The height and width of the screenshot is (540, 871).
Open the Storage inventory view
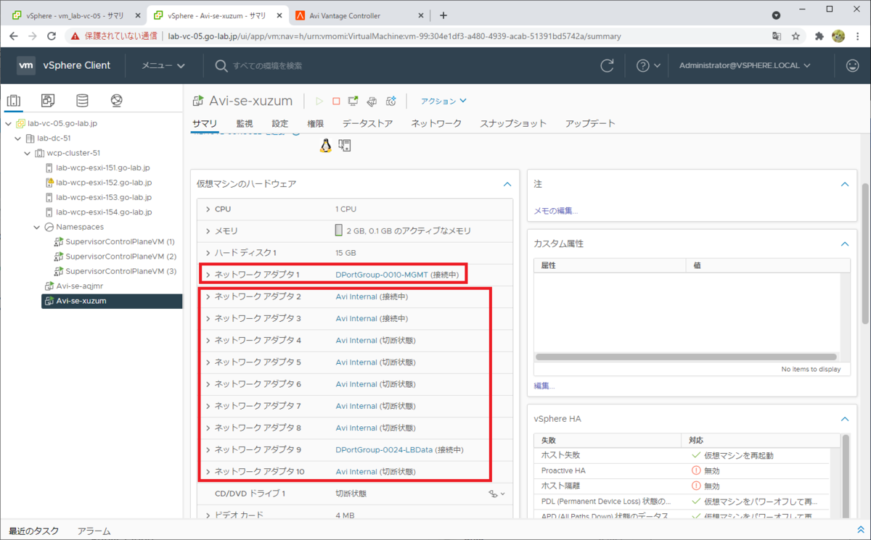click(x=82, y=100)
